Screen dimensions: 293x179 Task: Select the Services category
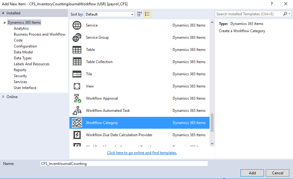click(x=20, y=82)
